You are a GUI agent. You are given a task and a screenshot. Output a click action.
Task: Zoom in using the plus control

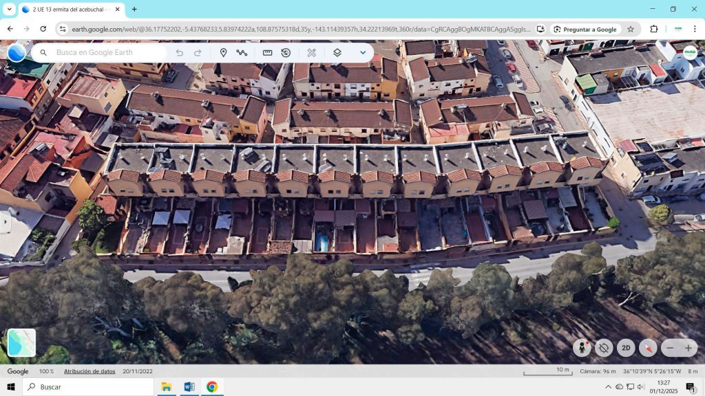690,349
